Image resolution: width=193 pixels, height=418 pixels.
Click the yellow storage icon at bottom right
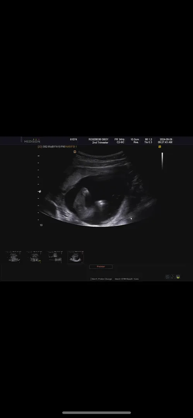click(178, 277)
